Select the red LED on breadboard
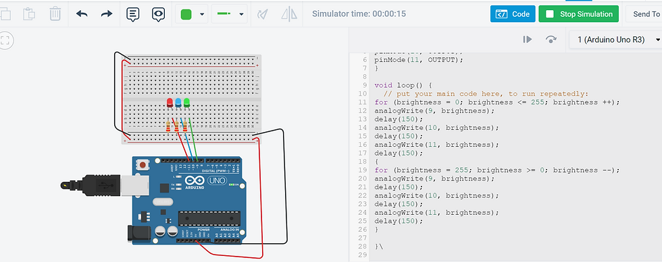This screenshot has width=662, height=262. 170,102
